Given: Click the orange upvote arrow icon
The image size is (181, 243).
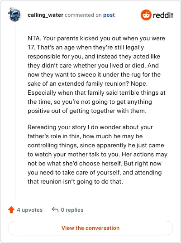Looking at the screenshot, I should (11, 210).
